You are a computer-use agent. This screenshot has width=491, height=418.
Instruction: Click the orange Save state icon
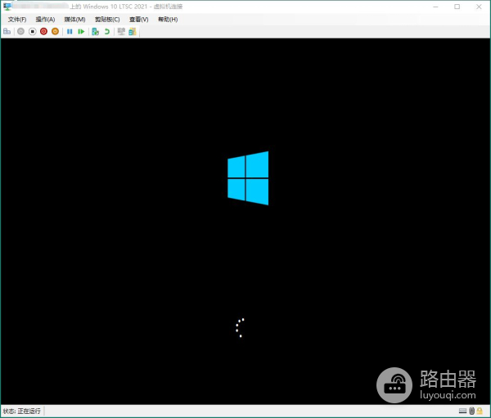(55, 31)
